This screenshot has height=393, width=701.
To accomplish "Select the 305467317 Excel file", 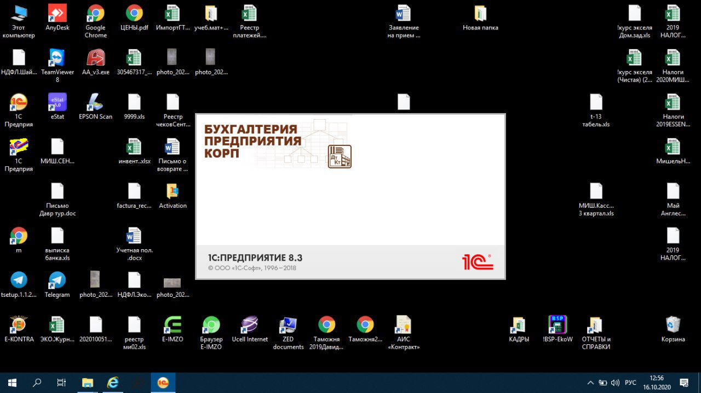I will (134, 62).
